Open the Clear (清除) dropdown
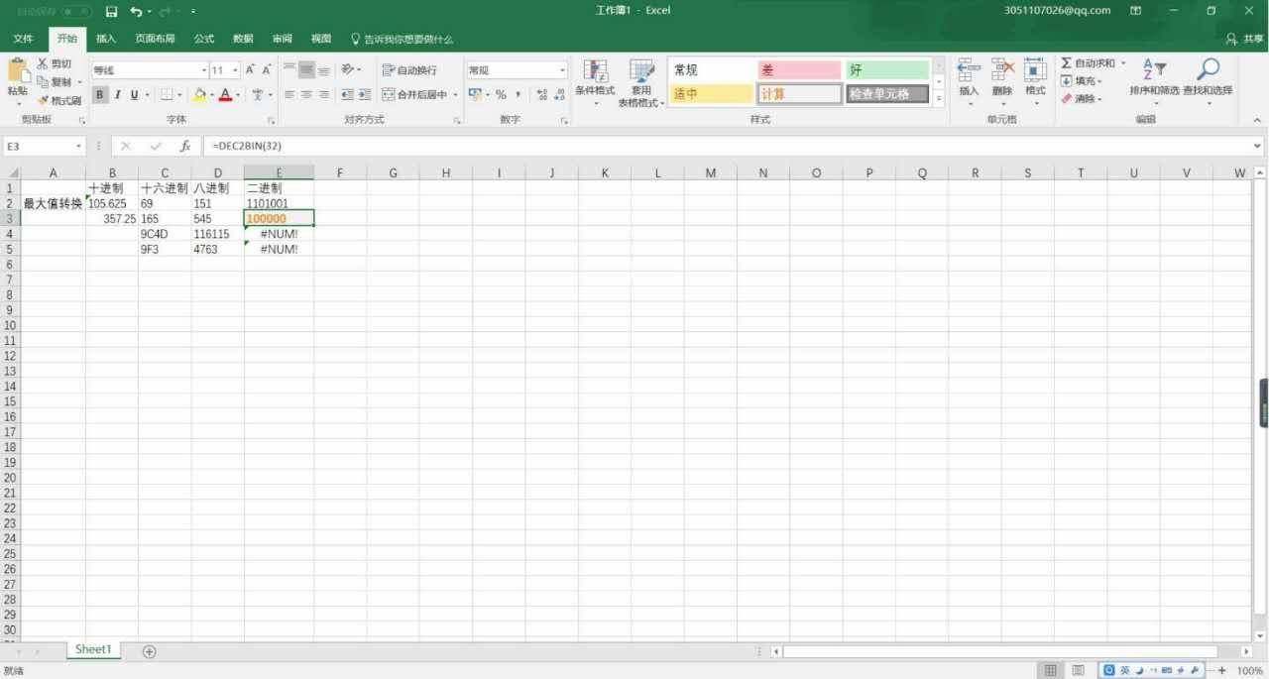This screenshot has height=679, width=1269. (x=1082, y=99)
